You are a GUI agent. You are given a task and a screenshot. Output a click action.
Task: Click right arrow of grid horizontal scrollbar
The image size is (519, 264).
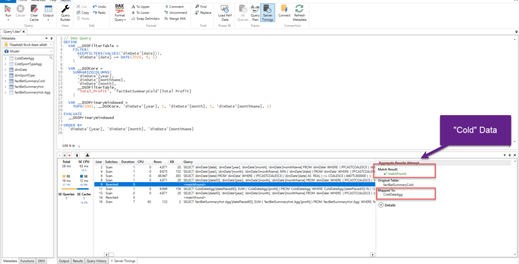[x=373, y=255]
